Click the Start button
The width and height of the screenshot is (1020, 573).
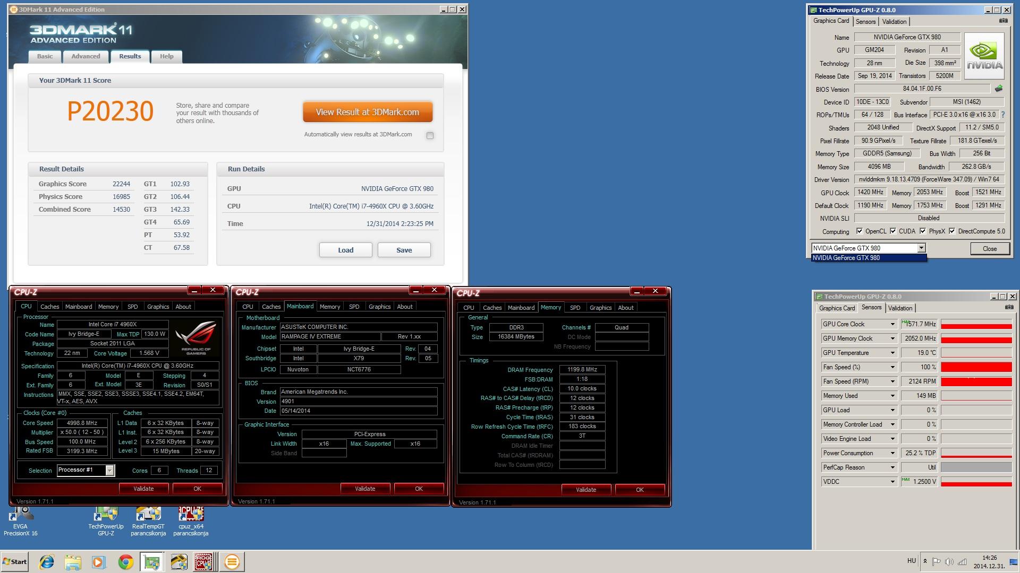(14, 561)
